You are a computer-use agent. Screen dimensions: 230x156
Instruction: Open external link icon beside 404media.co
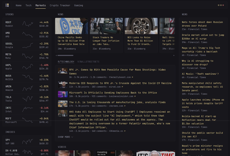(x=125, y=131)
